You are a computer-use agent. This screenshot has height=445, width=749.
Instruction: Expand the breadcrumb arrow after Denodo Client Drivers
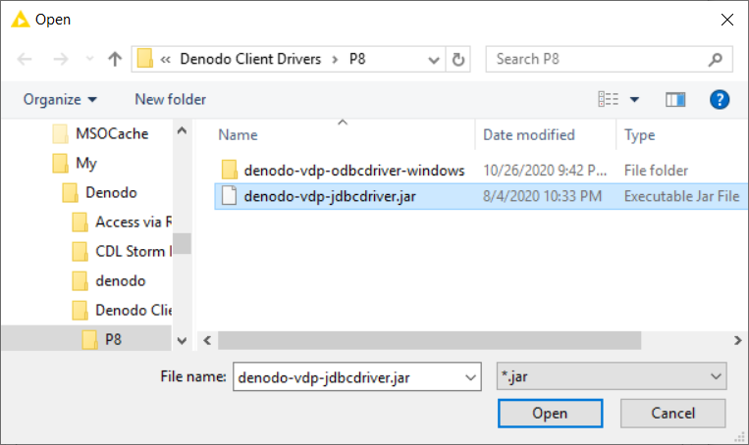[x=335, y=60]
